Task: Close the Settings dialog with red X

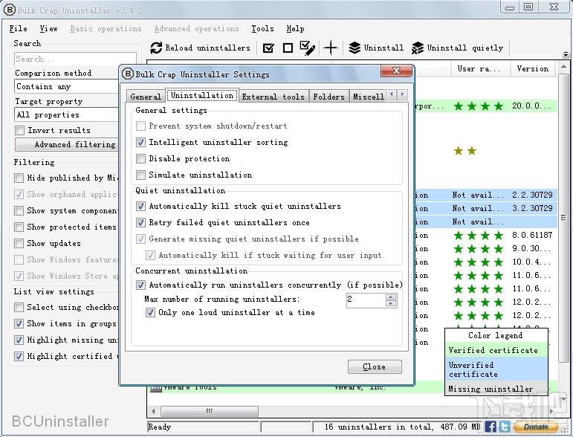Action: 396,71
